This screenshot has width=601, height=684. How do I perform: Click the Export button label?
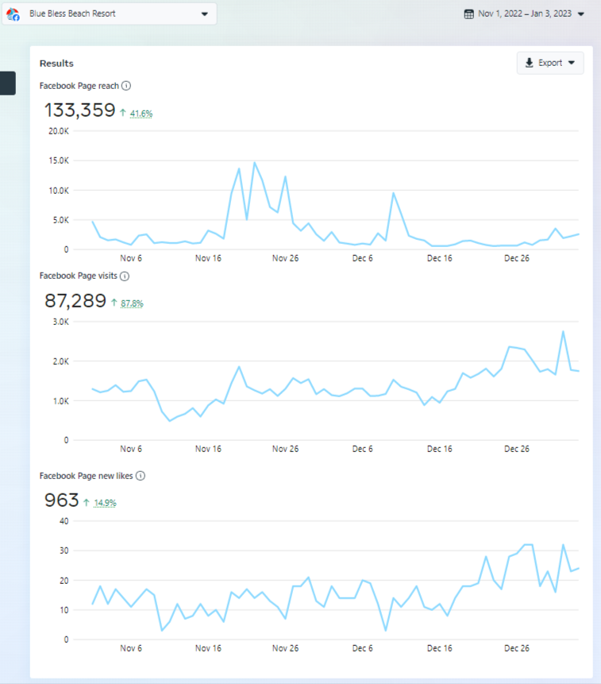point(550,63)
